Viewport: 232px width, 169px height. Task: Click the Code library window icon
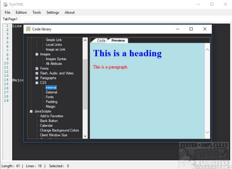[x=28, y=29]
